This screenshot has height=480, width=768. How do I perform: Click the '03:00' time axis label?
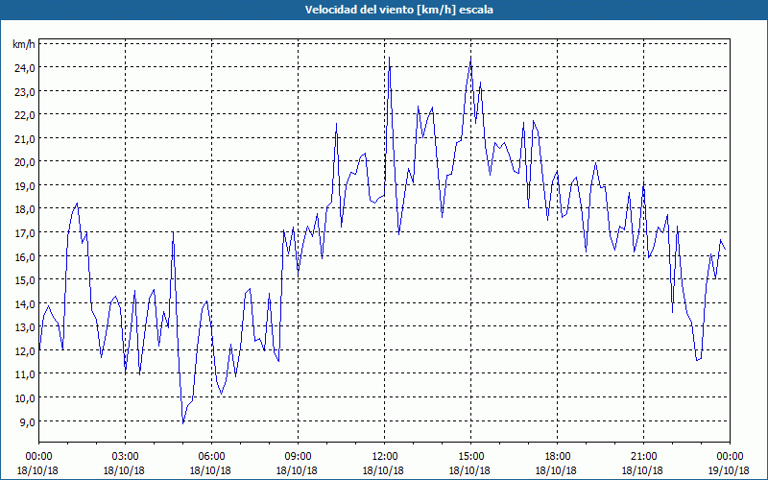[x=125, y=457]
